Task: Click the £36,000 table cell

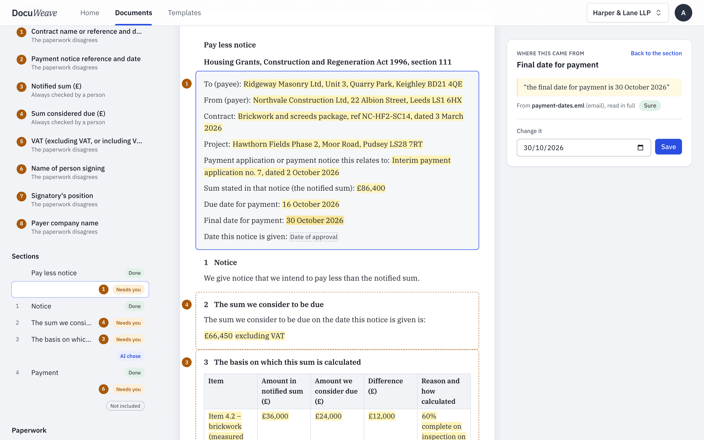Action: click(275, 416)
